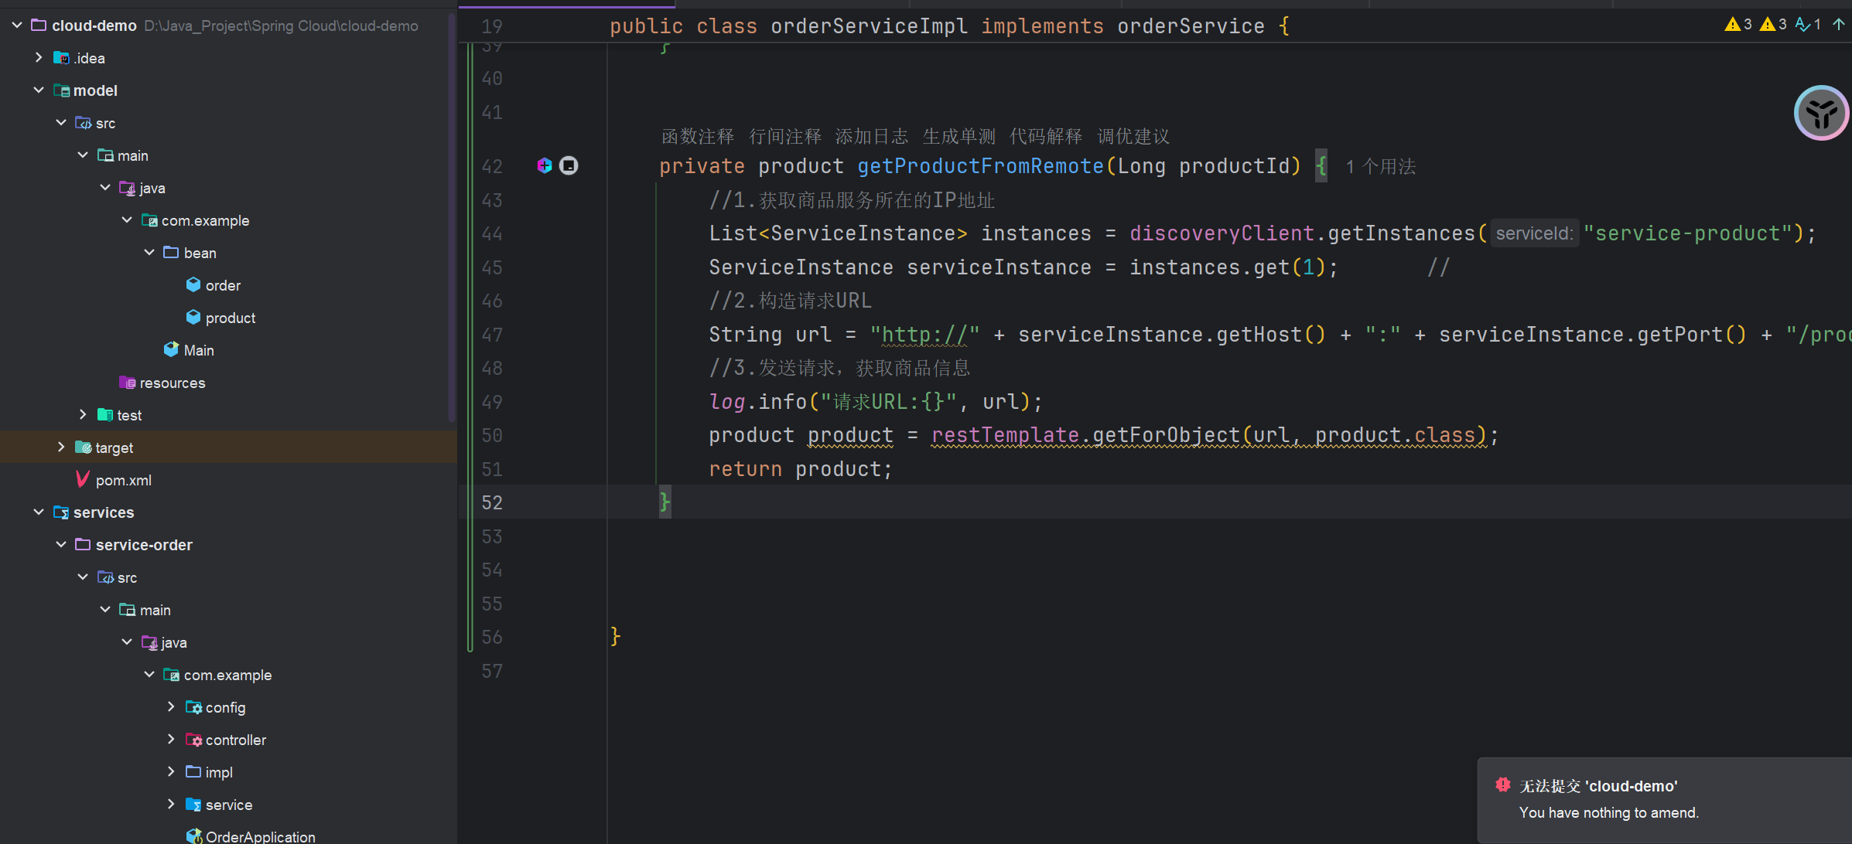The height and width of the screenshot is (844, 1852).
Task: Open the product class under bean
Action: 230,318
